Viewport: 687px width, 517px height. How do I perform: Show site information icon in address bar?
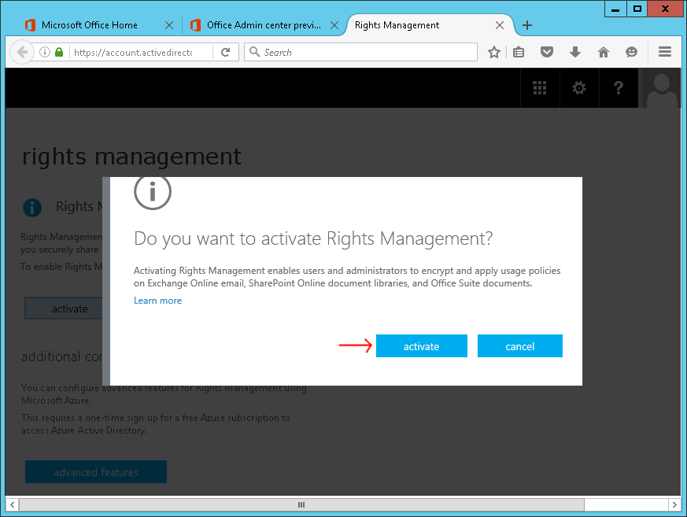(x=45, y=52)
